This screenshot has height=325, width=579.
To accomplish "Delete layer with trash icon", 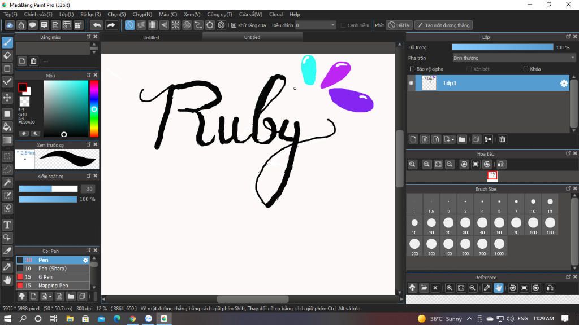I will point(502,139).
